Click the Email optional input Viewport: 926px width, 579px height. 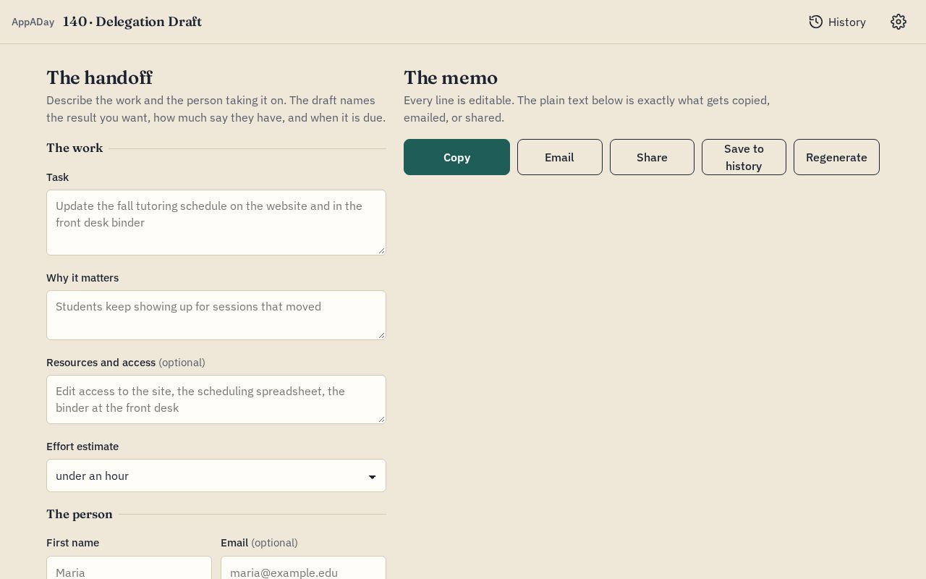click(303, 568)
